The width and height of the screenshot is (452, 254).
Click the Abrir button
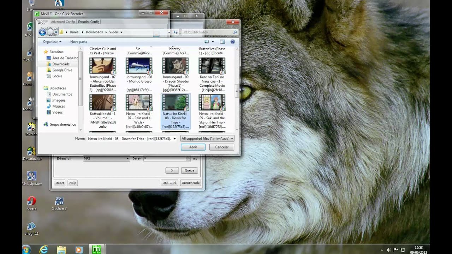coord(193,147)
